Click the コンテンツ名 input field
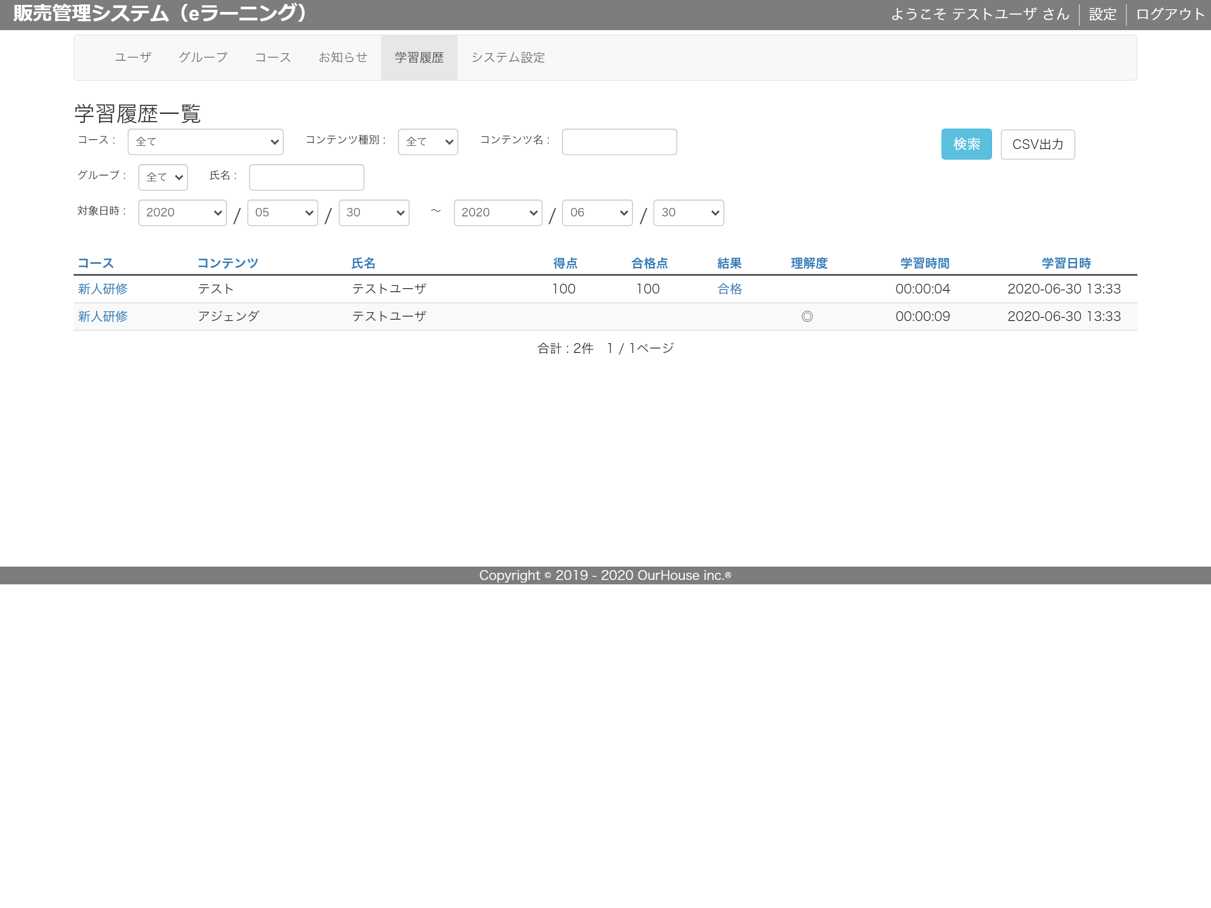The image size is (1211, 908). pos(619,142)
